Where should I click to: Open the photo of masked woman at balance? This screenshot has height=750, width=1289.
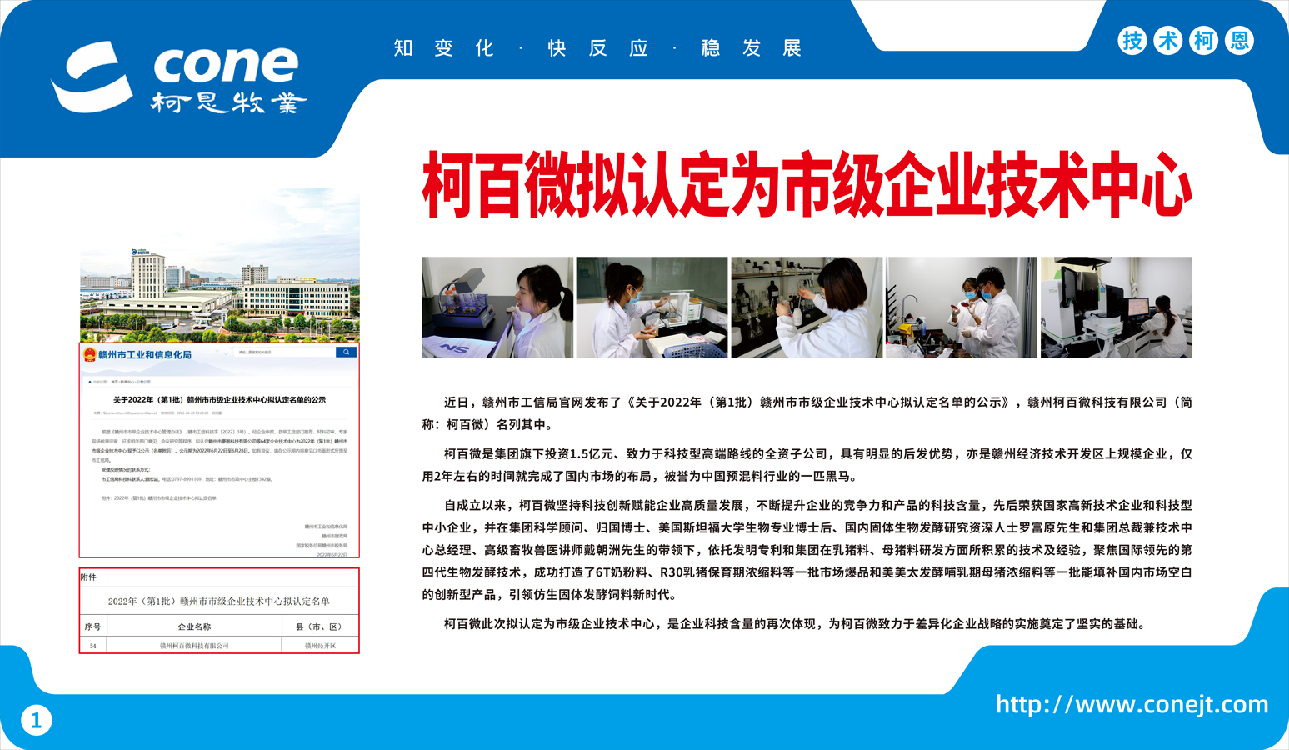pyautogui.click(x=652, y=307)
